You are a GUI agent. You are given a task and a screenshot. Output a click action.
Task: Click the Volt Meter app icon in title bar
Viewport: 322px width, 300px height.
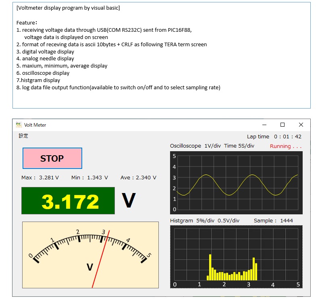point(19,125)
